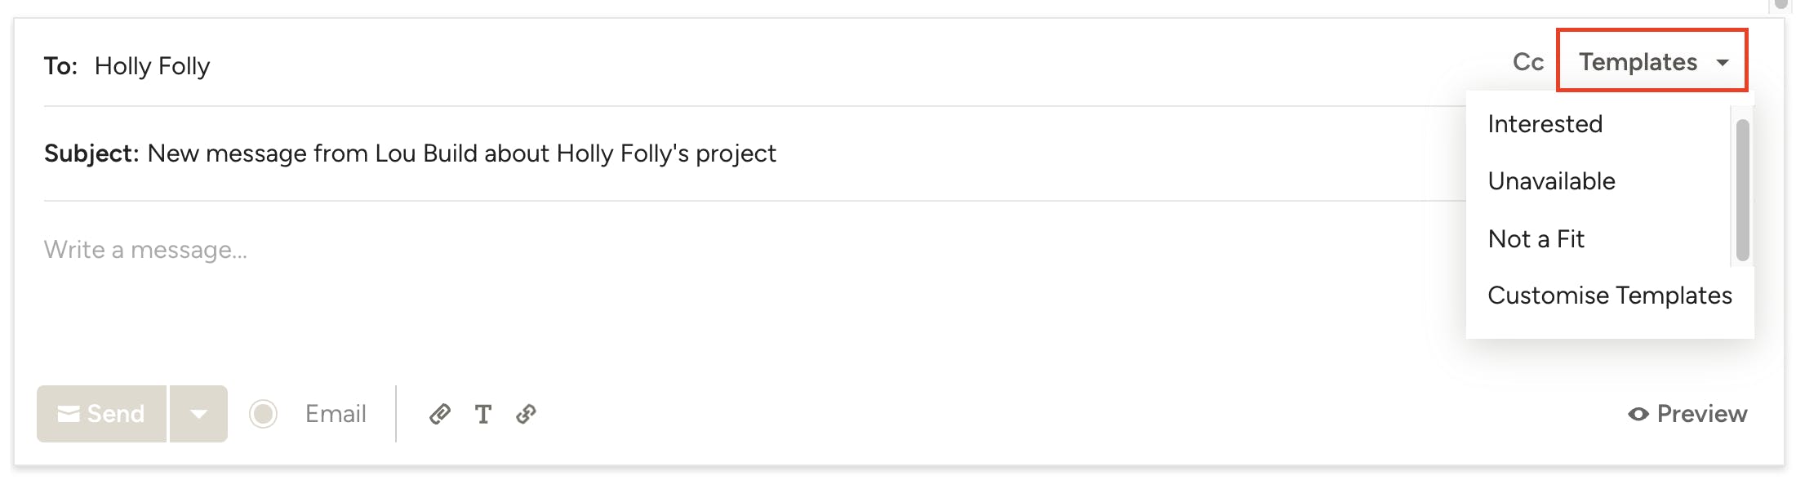
Task: Click the To recipient Holly Folly
Action: pos(152,66)
